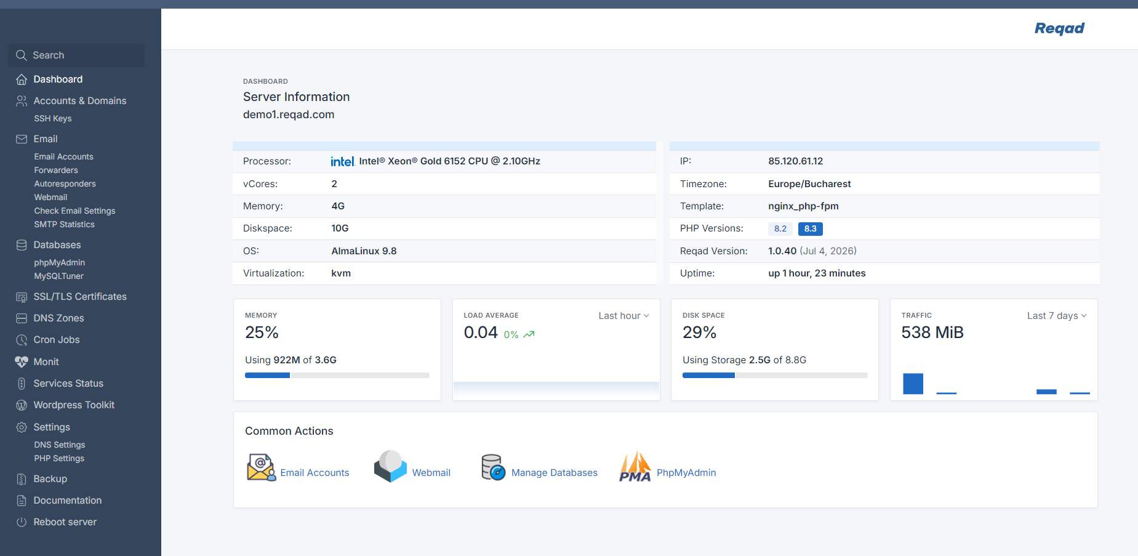Click the Email Accounts link in Common Actions
Image resolution: width=1138 pixels, height=556 pixels.
(x=315, y=473)
